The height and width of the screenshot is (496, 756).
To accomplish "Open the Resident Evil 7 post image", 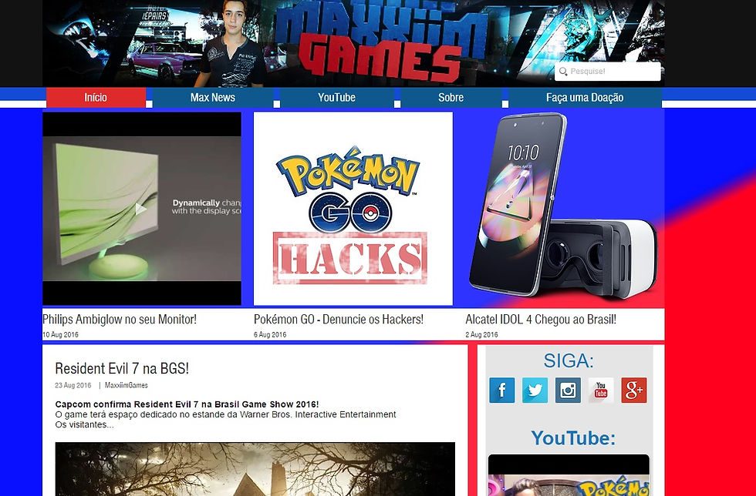I will [x=255, y=469].
